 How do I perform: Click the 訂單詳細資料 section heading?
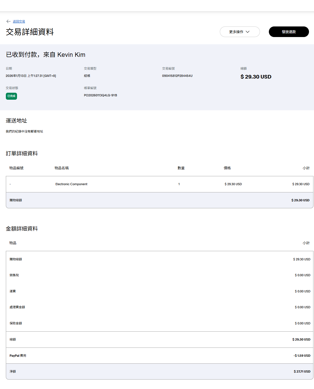[22, 153]
